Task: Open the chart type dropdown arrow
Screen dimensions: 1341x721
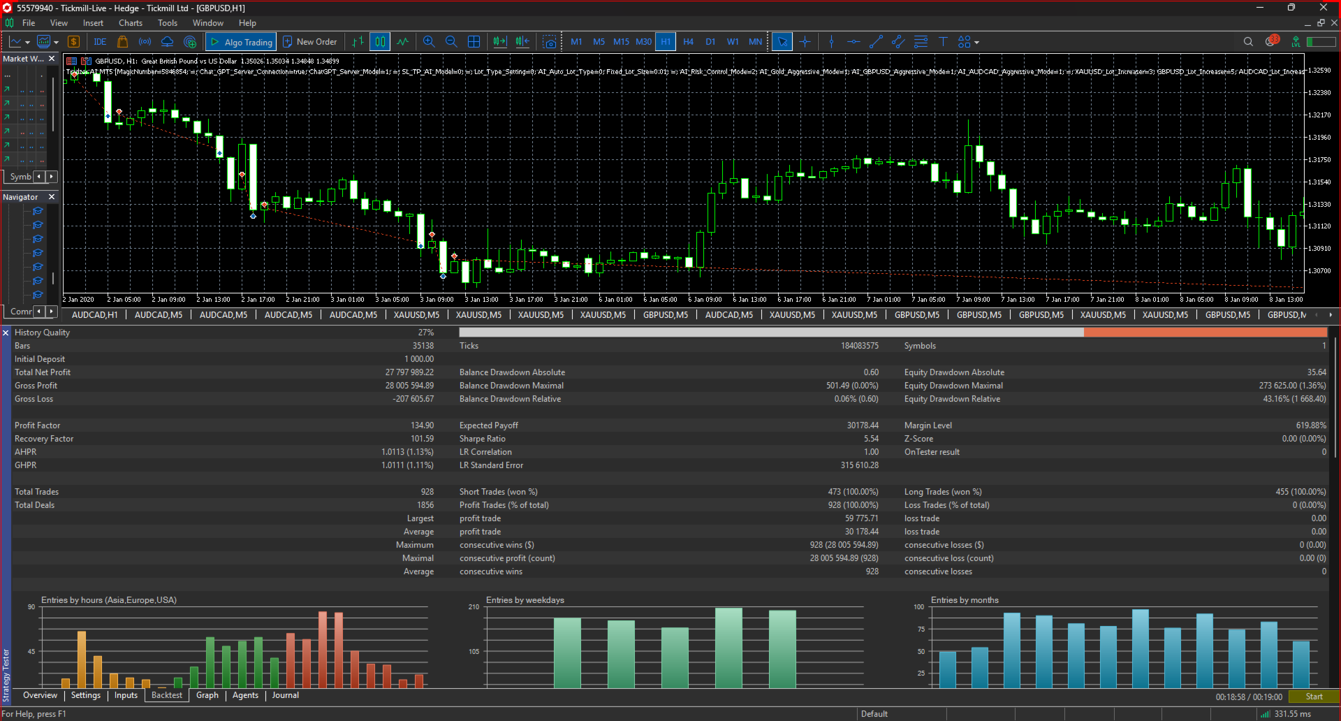Action: pyautogui.click(x=28, y=43)
